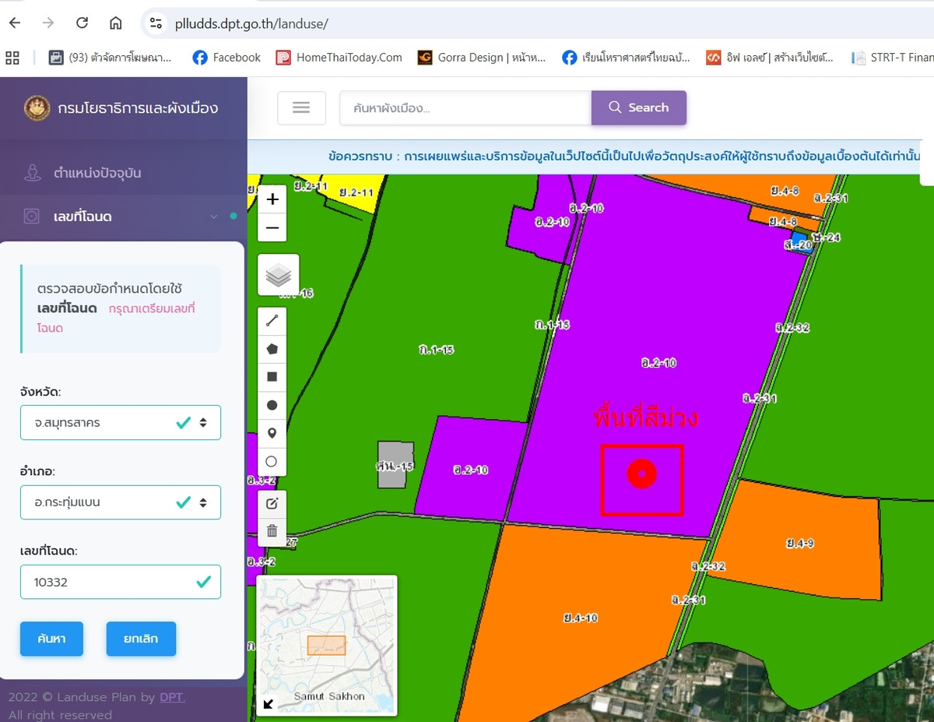Image resolution: width=934 pixels, height=722 pixels.
Task: Click the edit layers pencil icon
Action: click(x=272, y=504)
